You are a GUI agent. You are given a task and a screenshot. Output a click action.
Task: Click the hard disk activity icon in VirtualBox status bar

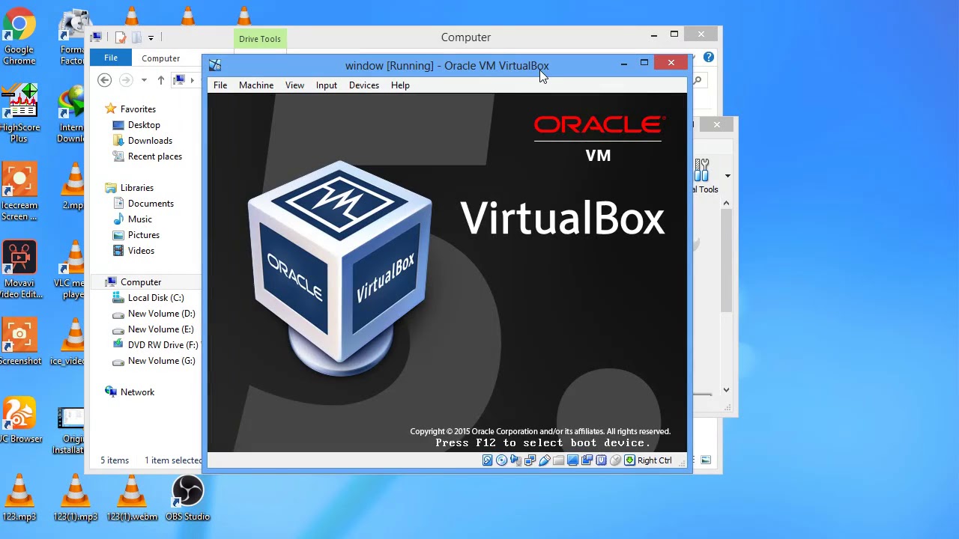point(487,460)
